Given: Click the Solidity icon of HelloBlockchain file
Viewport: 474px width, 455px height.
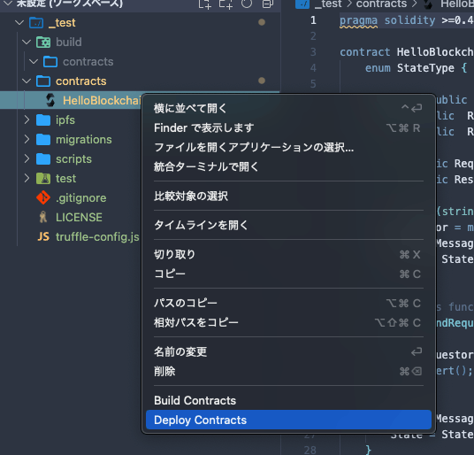Looking at the screenshot, I should pos(50,100).
